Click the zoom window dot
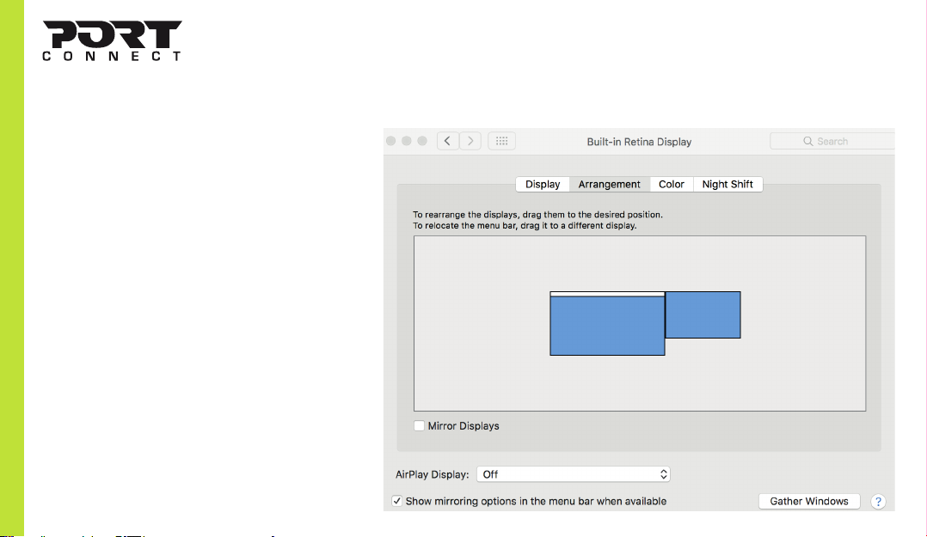927x537 pixels. [422, 141]
